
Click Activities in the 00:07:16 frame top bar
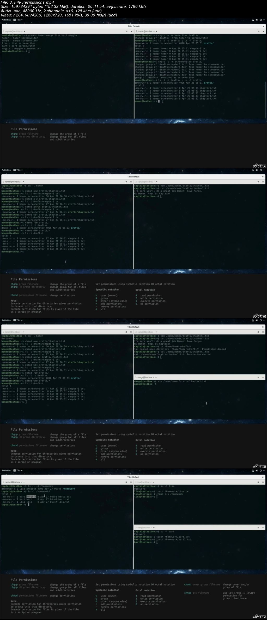click(x=6, y=170)
